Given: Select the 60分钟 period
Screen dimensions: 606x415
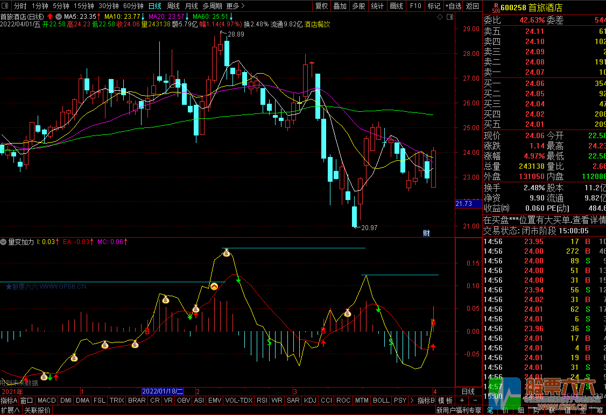Looking at the screenshot, I should pos(133,6).
